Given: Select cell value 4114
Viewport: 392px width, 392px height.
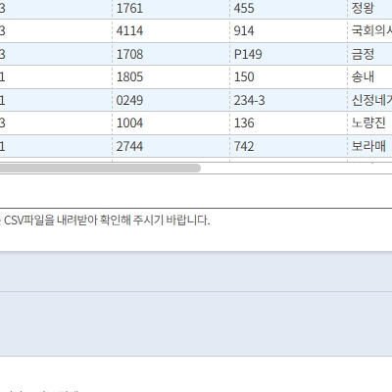Looking at the screenshot, I should (x=129, y=31).
